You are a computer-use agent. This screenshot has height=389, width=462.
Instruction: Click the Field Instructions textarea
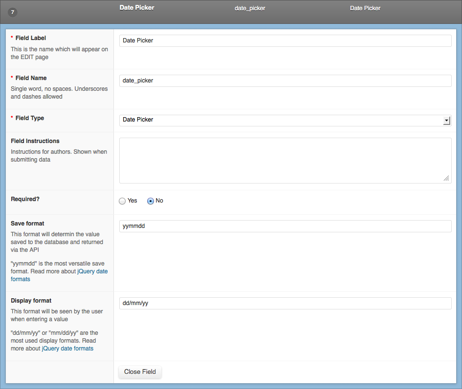point(285,161)
